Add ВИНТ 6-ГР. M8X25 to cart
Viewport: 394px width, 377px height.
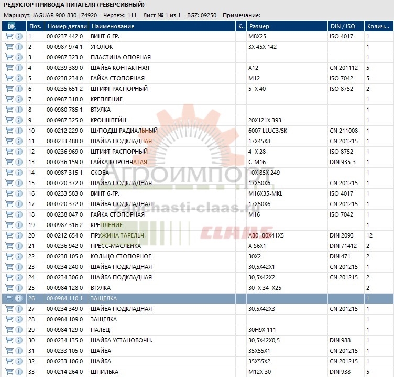click(x=9, y=36)
